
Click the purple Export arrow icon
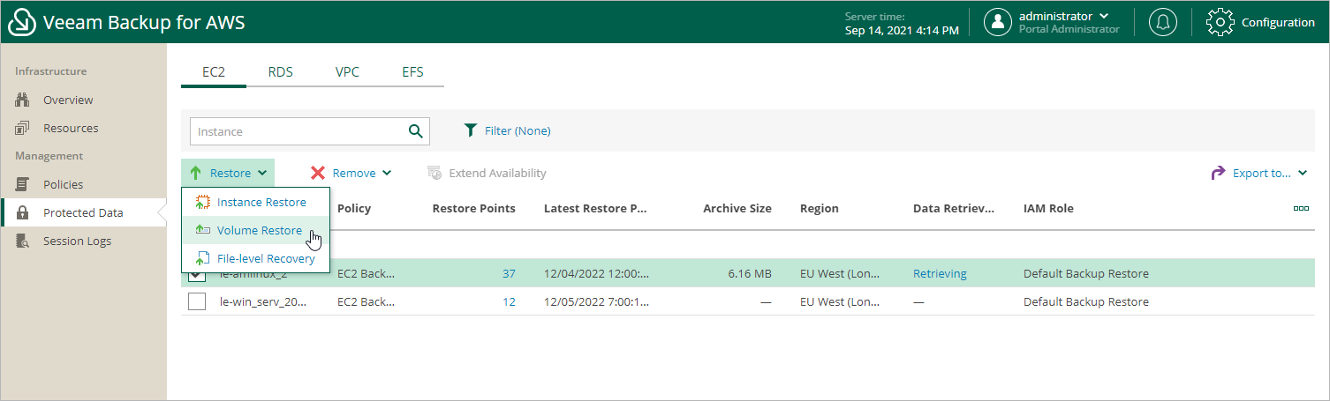1218,173
